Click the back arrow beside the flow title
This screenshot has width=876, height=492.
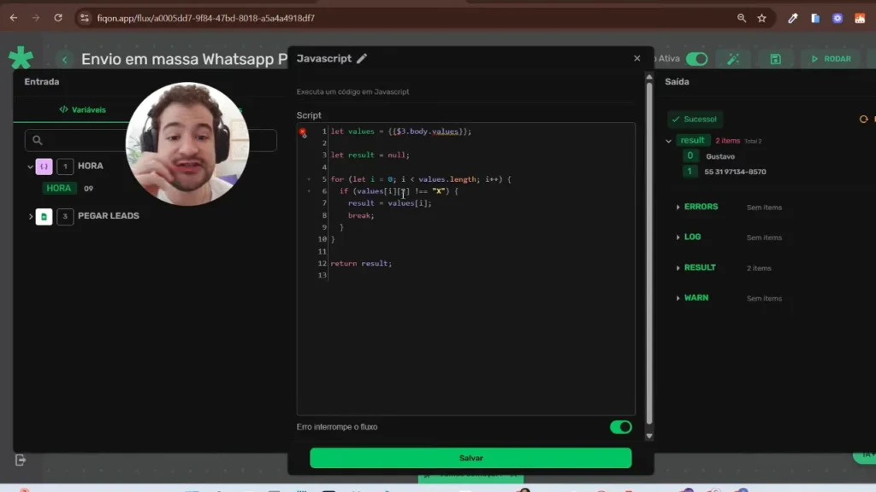tap(64, 59)
